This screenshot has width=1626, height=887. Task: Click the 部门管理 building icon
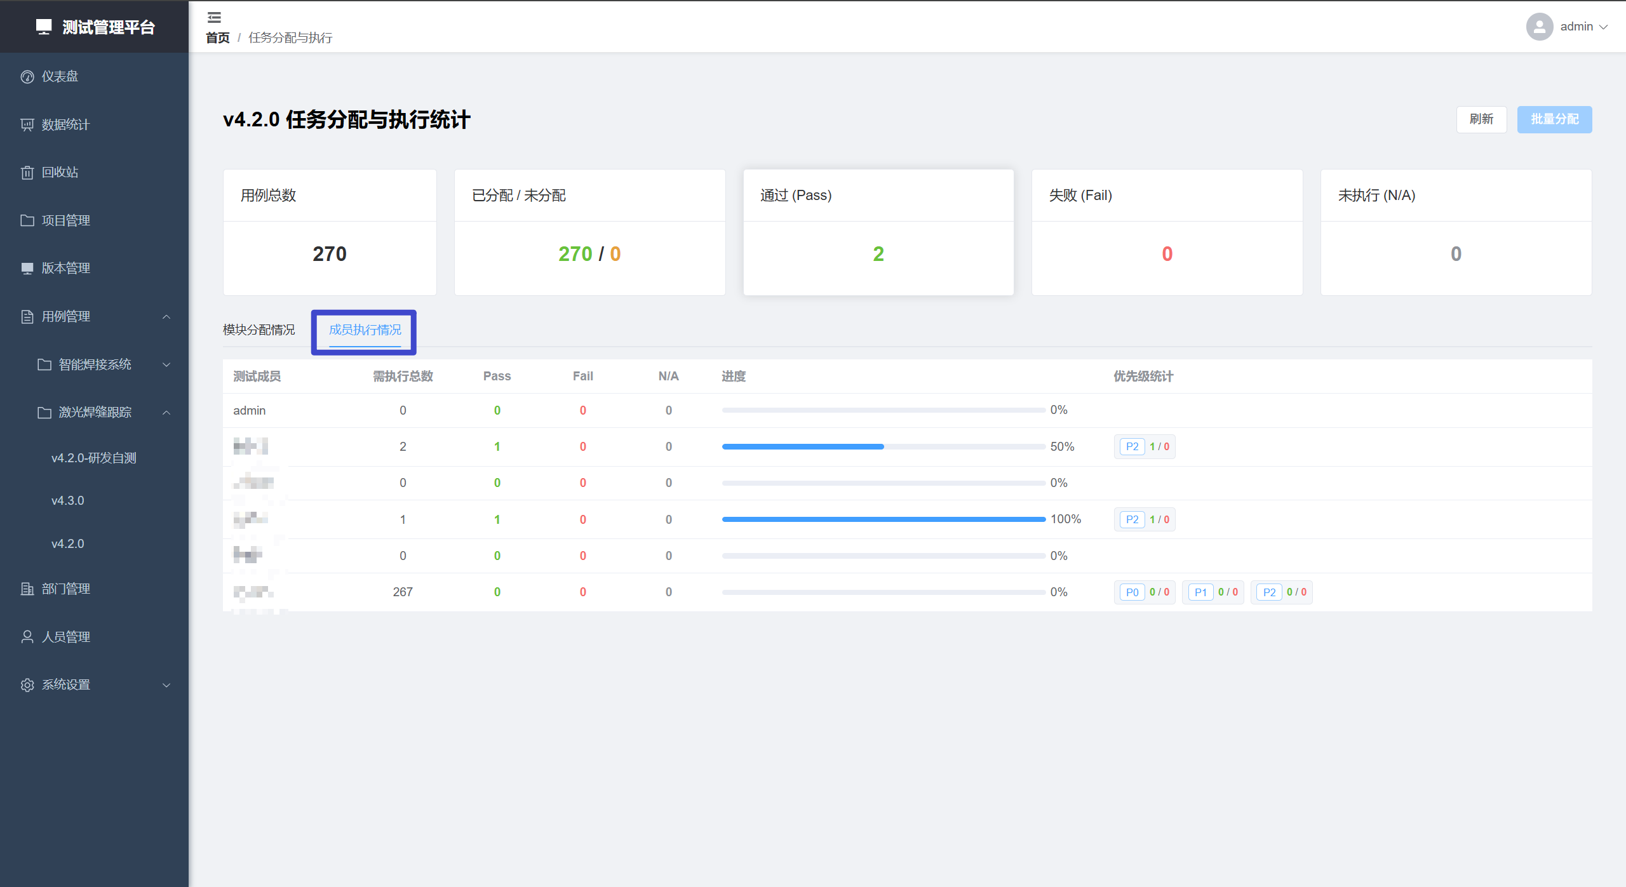[x=27, y=589]
